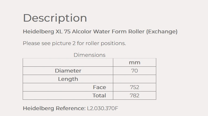This screenshot has height=116, width=208.
Task: Click the Dimensions table caption
Action: click(x=89, y=55)
